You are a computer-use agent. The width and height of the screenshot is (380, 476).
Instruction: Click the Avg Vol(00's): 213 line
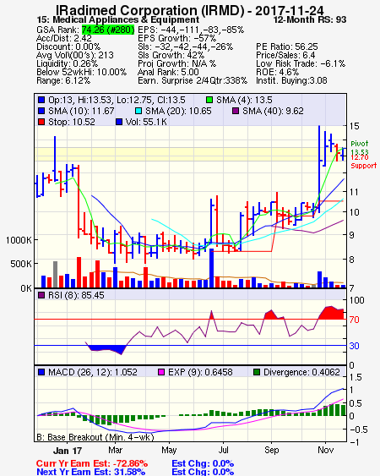coord(75,55)
